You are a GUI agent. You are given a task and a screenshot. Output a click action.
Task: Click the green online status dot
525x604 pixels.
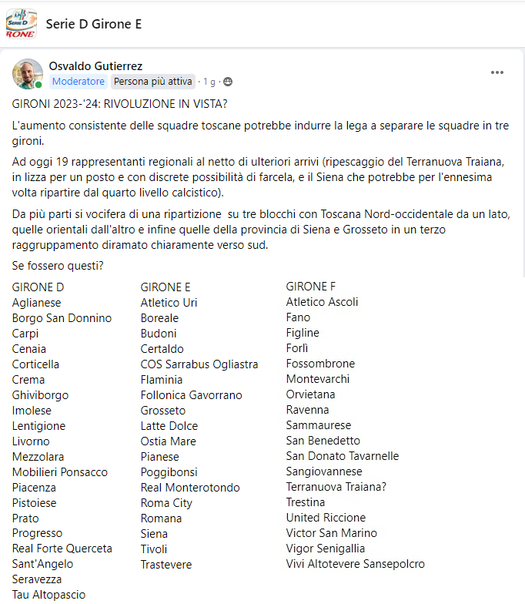tap(38, 84)
